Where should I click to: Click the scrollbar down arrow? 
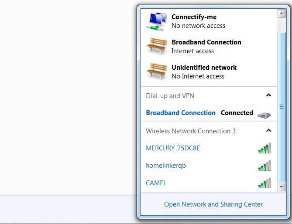click(x=282, y=187)
